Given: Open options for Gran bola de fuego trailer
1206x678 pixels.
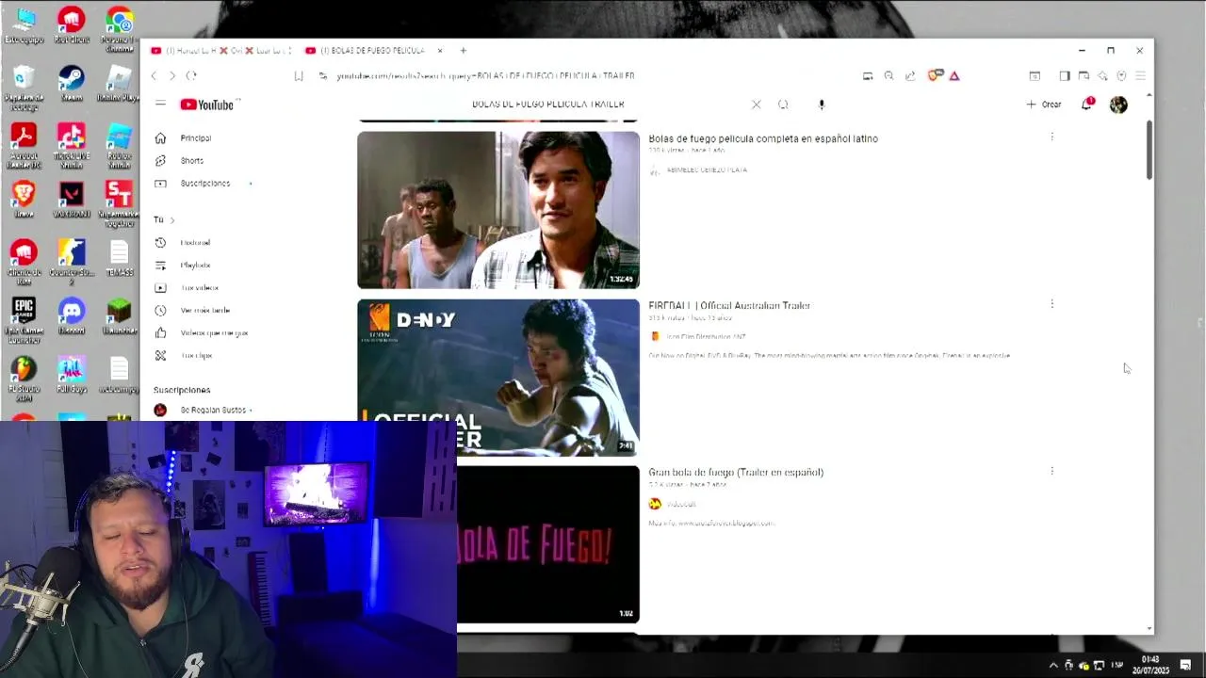Looking at the screenshot, I should (1051, 471).
